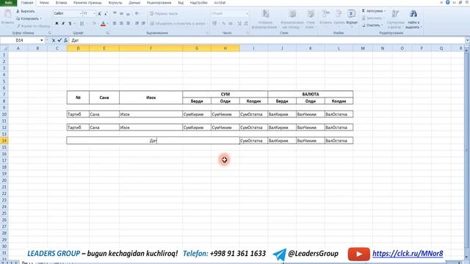Cancel the cell entry with the X in formula bar
The width and height of the screenshot is (470, 264).
click(54, 40)
